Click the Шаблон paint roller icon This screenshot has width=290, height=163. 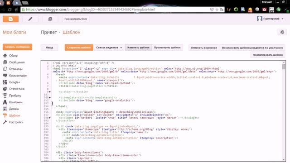pyautogui.click(x=5, y=115)
